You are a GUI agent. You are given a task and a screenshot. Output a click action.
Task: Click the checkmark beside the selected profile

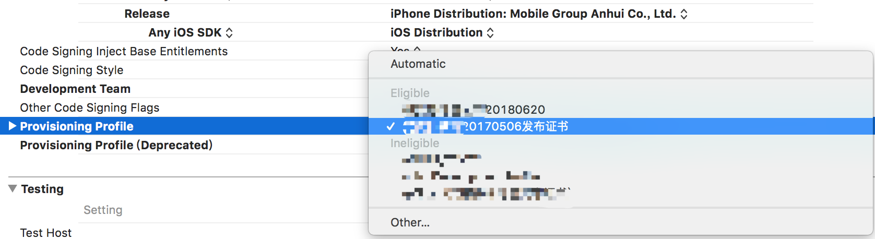pyautogui.click(x=391, y=127)
